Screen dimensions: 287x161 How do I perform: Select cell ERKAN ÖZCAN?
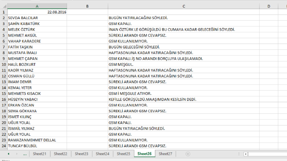[x=37, y=105]
